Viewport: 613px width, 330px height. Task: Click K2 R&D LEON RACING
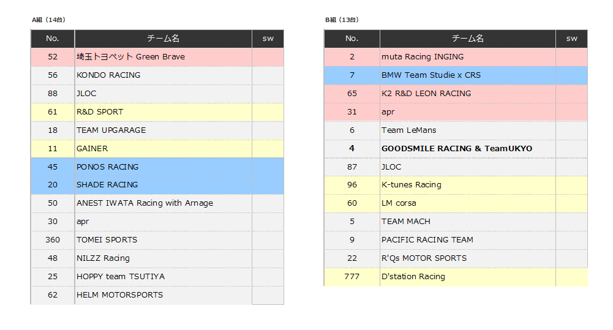point(426,94)
